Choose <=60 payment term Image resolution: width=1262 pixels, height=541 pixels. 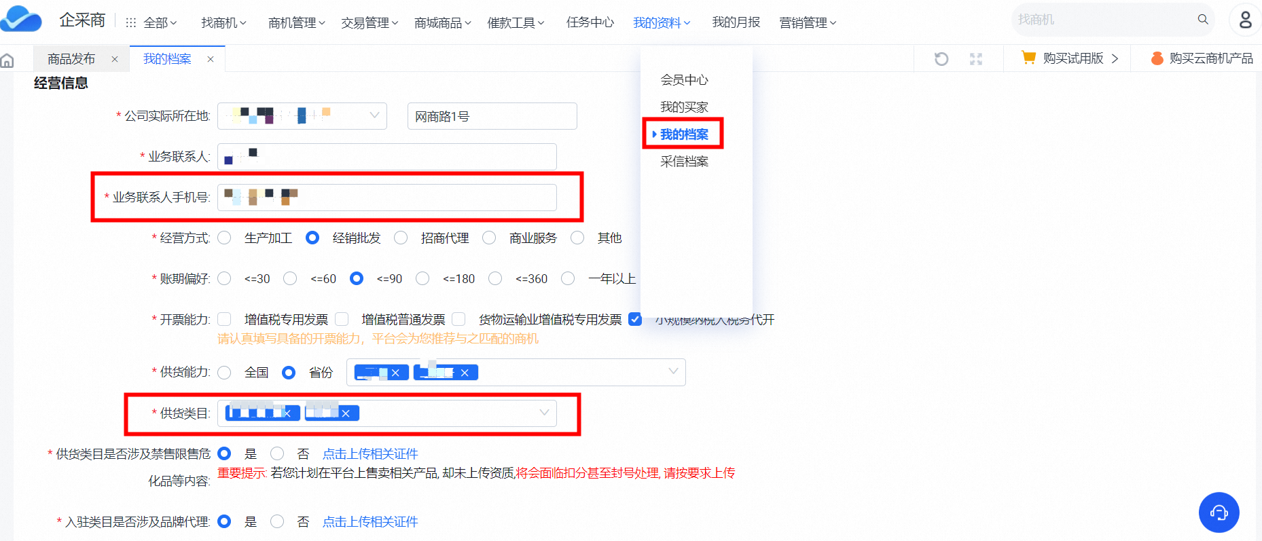coord(290,278)
